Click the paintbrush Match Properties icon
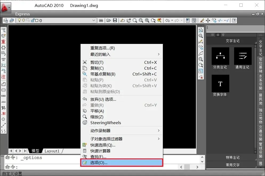 pos(202,20)
